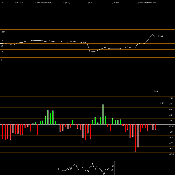Click the MR panel label
Image resolution: width=175 pixels, height=175 pixels.
[x=156, y=91]
